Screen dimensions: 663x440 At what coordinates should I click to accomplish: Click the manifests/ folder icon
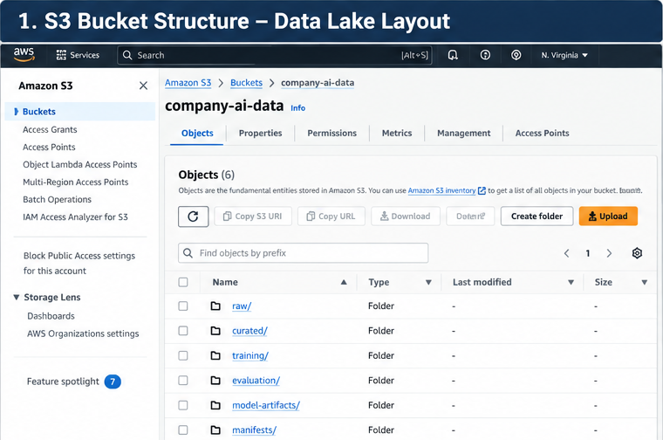tap(215, 430)
